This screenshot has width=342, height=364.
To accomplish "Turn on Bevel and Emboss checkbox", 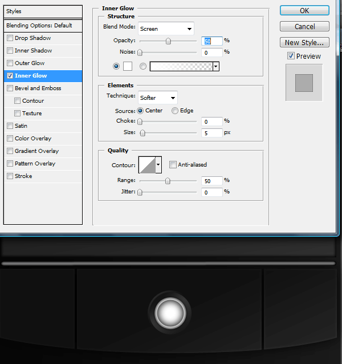I will (10, 88).
